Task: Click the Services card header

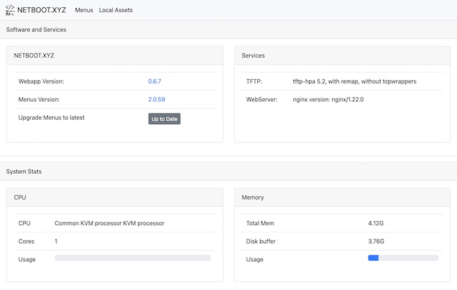Action: pyautogui.click(x=253, y=55)
